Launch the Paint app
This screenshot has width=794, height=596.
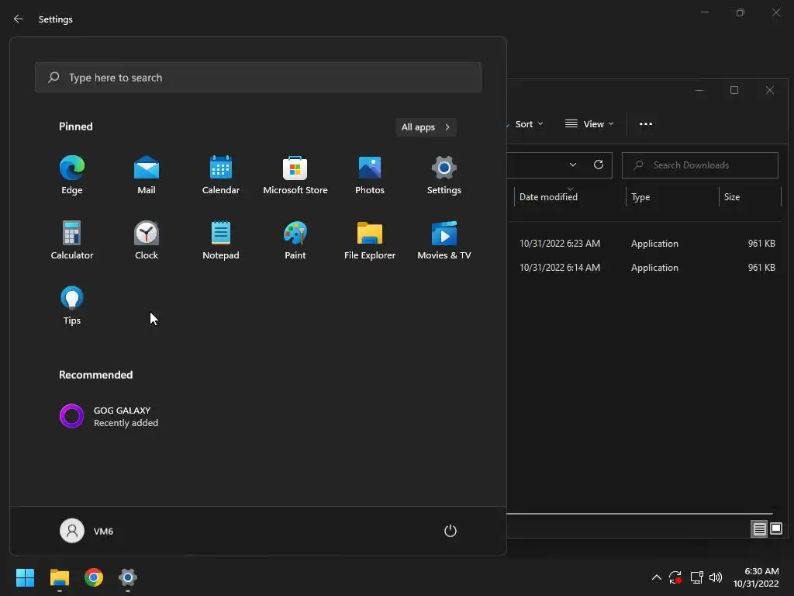(295, 241)
